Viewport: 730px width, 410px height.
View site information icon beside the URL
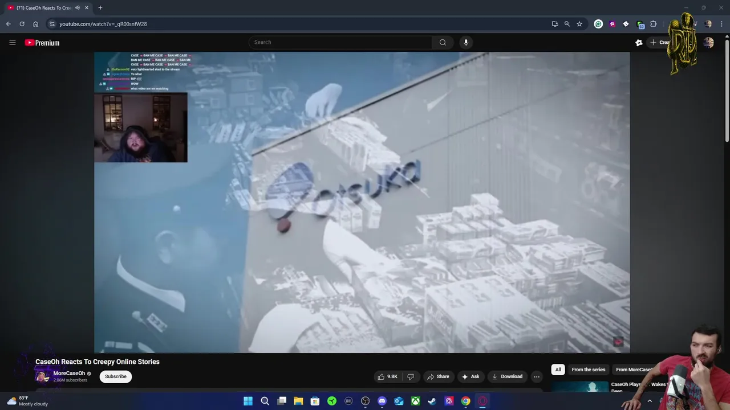[x=52, y=24]
